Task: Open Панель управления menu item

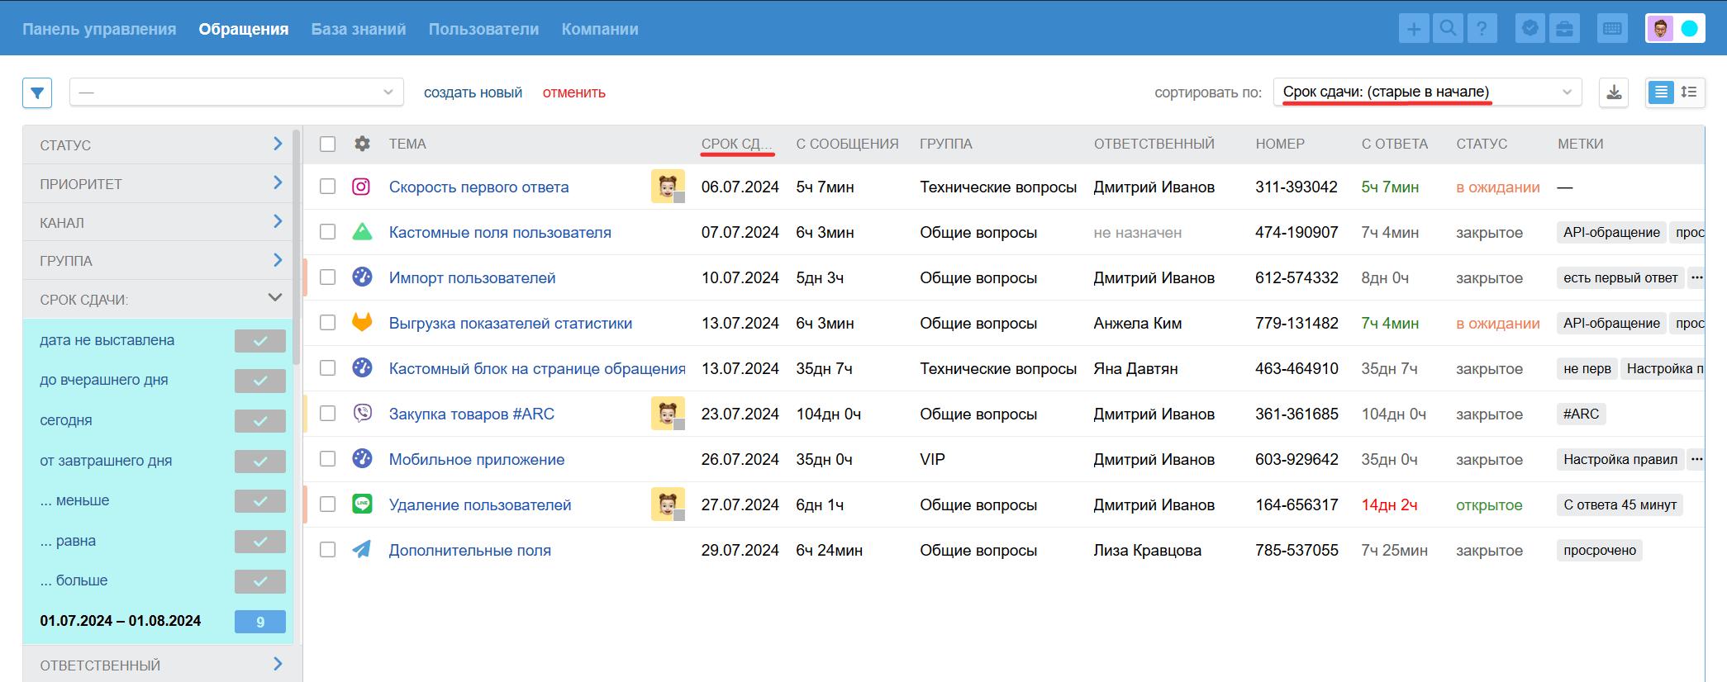Action: 99,29
